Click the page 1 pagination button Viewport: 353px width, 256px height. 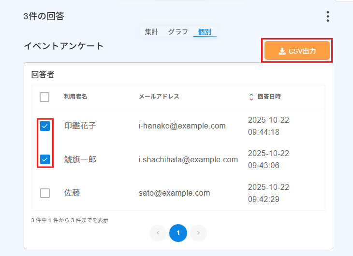click(178, 233)
